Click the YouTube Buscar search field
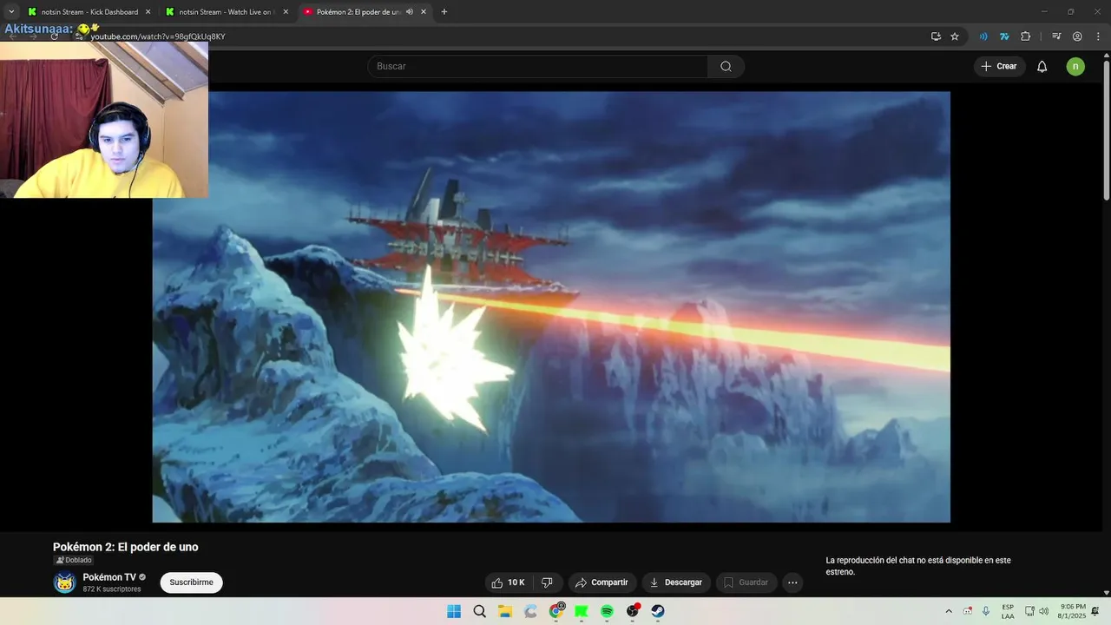This screenshot has height=625, width=1111. coord(537,66)
